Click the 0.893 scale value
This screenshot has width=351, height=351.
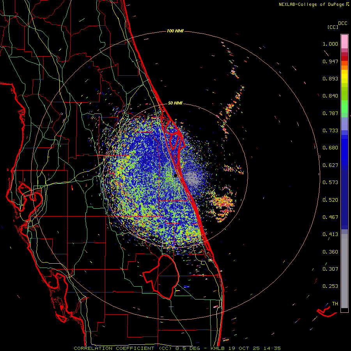point(330,78)
